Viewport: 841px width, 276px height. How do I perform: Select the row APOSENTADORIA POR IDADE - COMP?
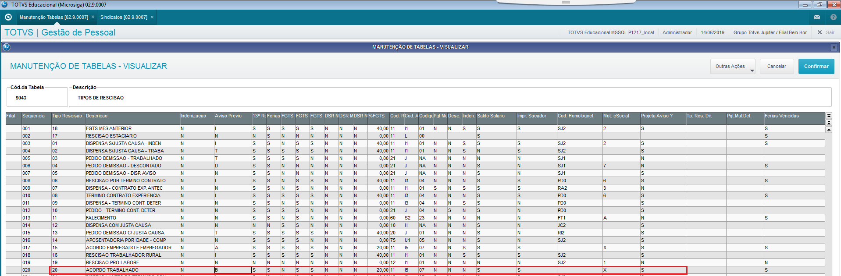tap(415, 240)
